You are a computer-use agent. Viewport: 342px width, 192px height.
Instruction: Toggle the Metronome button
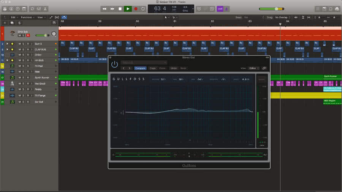(x=226, y=9)
